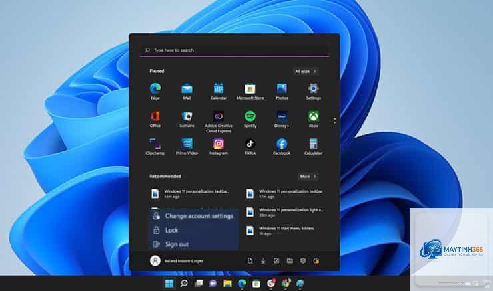Click the Roland Moore-Colyer user account button
This screenshot has width=493, height=291.
coord(177,261)
